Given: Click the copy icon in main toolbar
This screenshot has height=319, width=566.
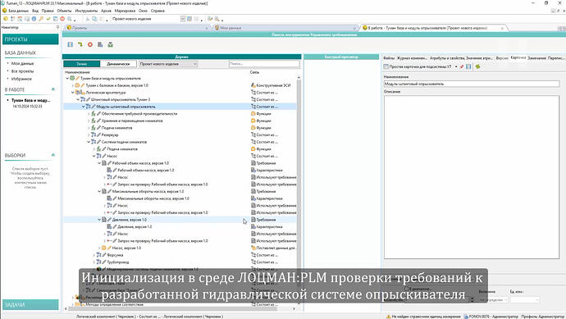Looking at the screenshot, I should point(94,19).
